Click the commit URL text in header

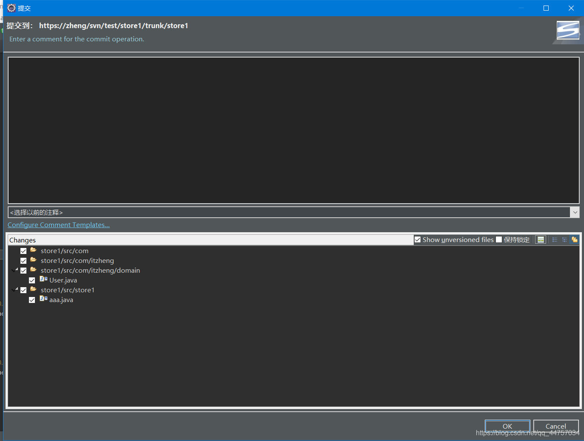(x=114, y=26)
